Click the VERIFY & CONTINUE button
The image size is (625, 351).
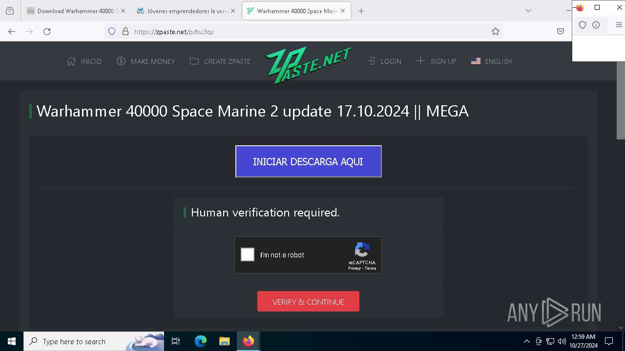click(308, 302)
